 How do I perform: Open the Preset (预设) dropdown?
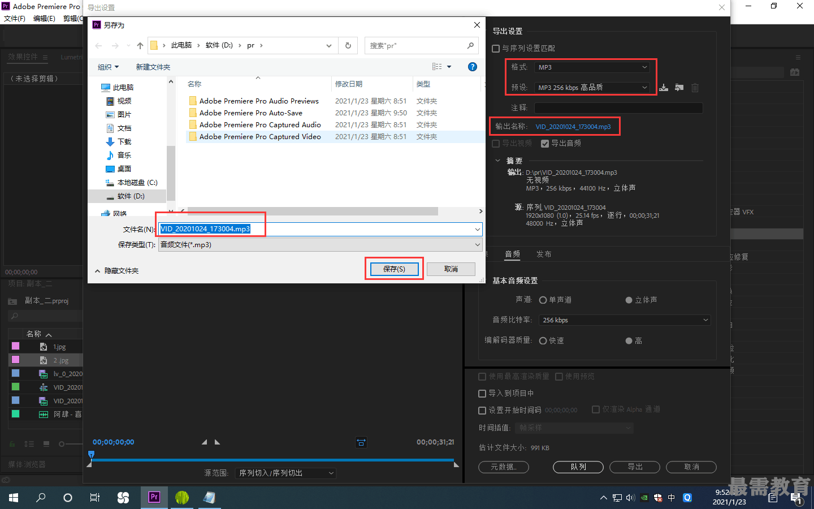tap(592, 88)
